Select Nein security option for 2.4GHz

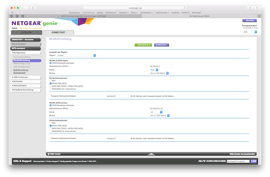point(50,80)
